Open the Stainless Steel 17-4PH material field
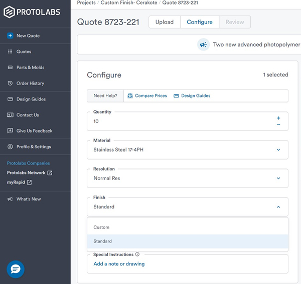Viewport: 301px width, 284px height. pos(187,149)
